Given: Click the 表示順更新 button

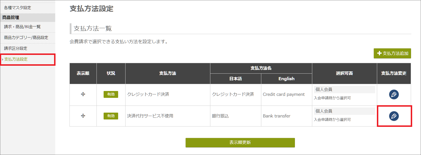Looking at the screenshot, I should click(x=240, y=142).
